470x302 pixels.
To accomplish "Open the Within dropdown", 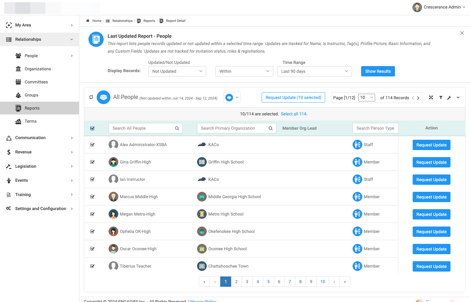I will [x=244, y=71].
